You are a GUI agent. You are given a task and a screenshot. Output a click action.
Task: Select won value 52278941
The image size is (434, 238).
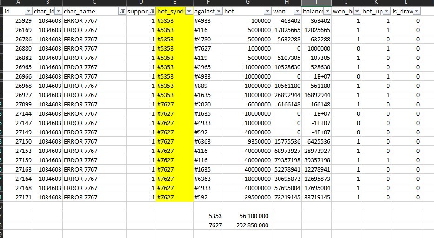(287, 169)
